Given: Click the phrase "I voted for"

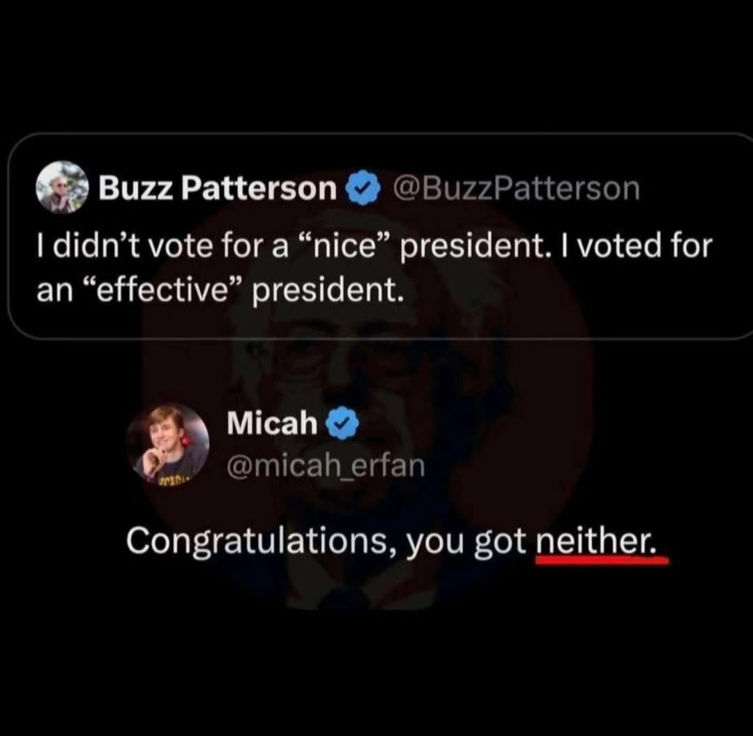Looking at the screenshot, I should click(x=623, y=246).
